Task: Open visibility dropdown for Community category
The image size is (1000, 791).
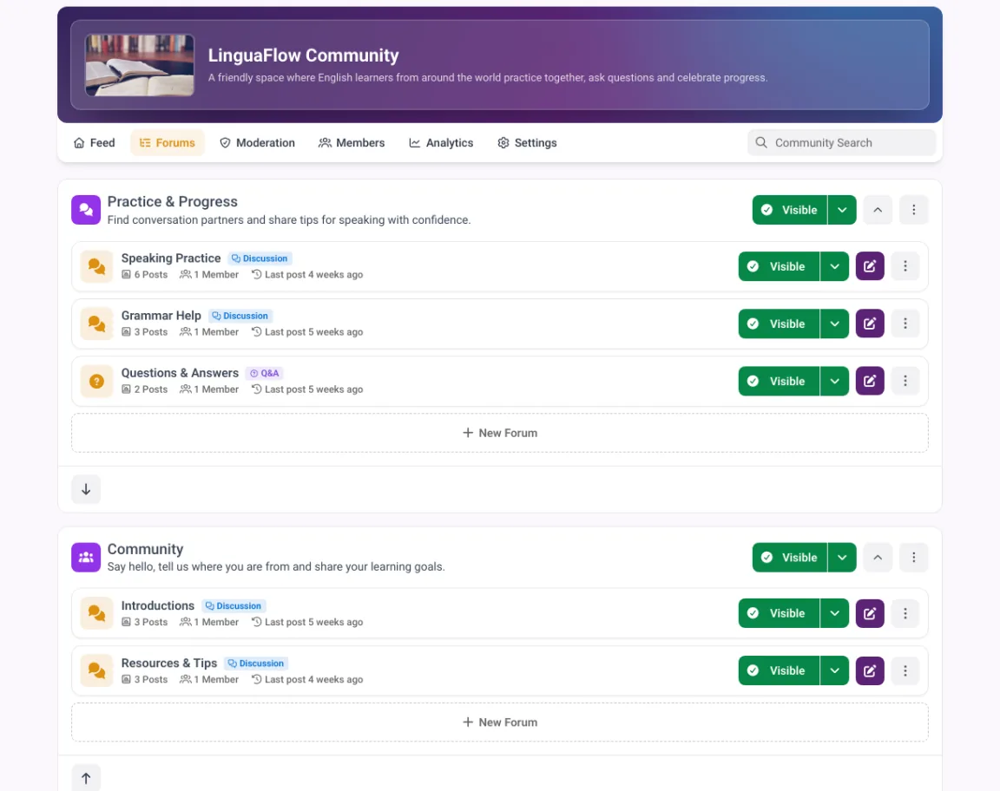Action: click(x=842, y=557)
